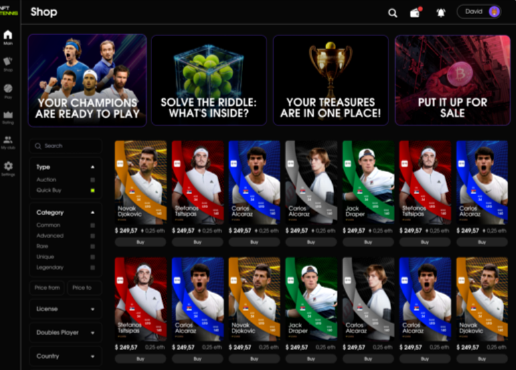The height and width of the screenshot is (370, 516).
Task: Toggle the Auction type checkbox
Action: click(x=92, y=180)
